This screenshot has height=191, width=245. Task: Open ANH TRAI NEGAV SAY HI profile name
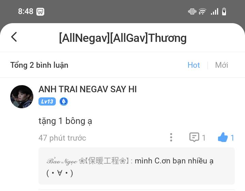87,89
